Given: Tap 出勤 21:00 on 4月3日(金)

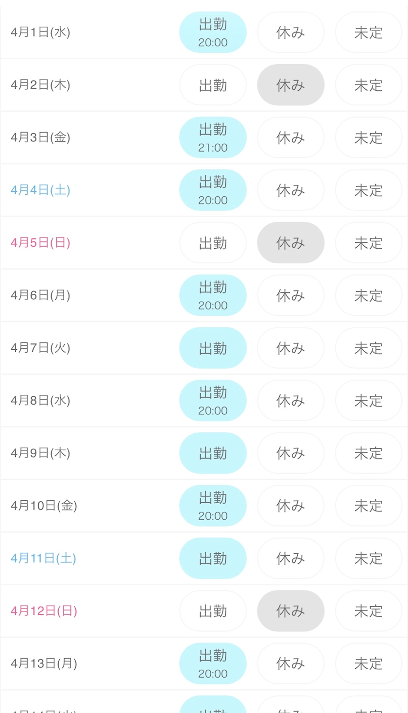Looking at the screenshot, I should click(213, 137).
